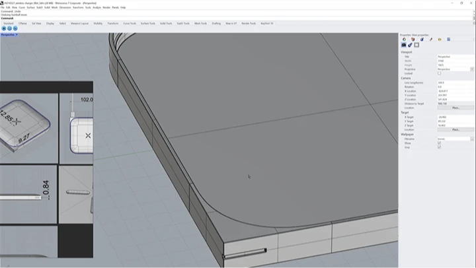
Task: Click the rightmost round blue KeyShot toolbar icon
Action: click(x=15, y=28)
